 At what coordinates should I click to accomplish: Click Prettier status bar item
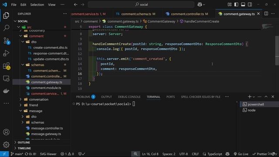tap(260, 154)
